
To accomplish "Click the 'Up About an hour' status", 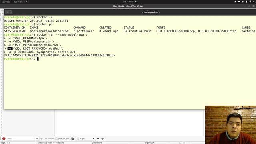I will (137, 31).
